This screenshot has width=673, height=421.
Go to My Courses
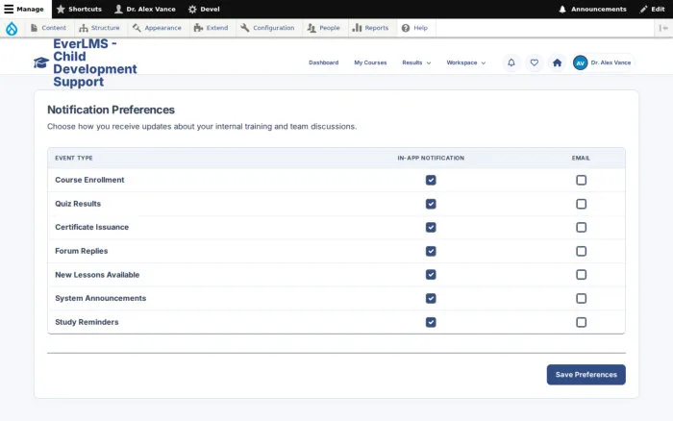click(370, 62)
